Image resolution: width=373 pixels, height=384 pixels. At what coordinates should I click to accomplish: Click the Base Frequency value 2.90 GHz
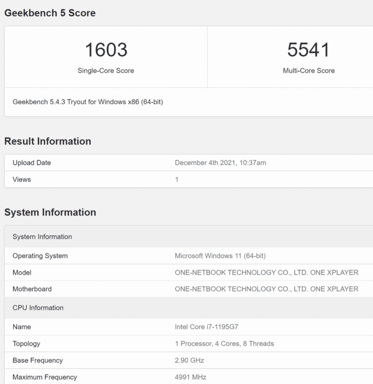click(x=189, y=360)
